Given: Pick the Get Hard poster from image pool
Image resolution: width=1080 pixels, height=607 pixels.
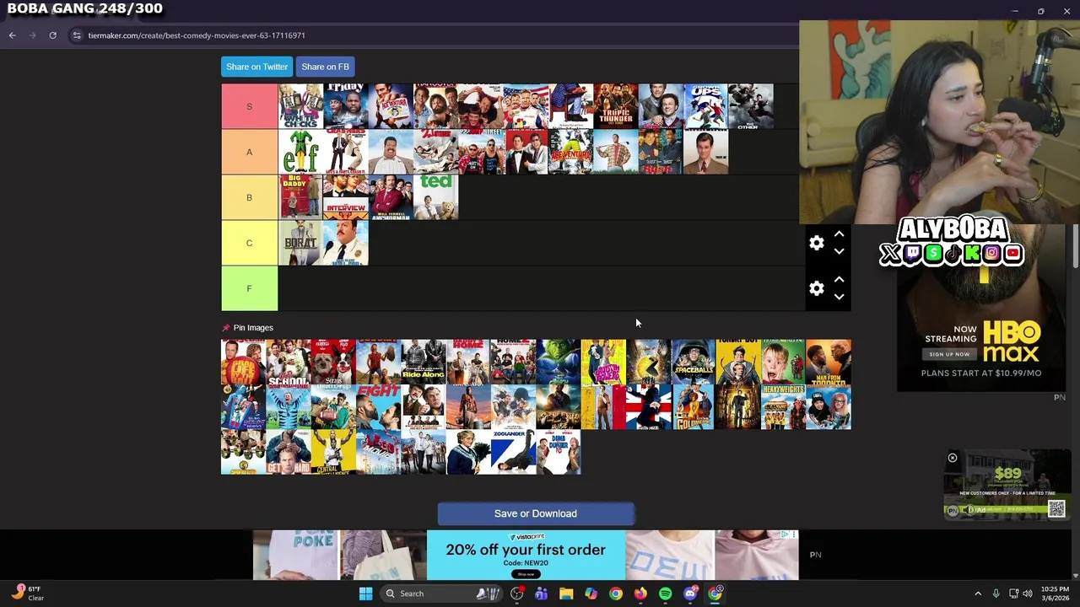Looking at the screenshot, I should (288, 452).
